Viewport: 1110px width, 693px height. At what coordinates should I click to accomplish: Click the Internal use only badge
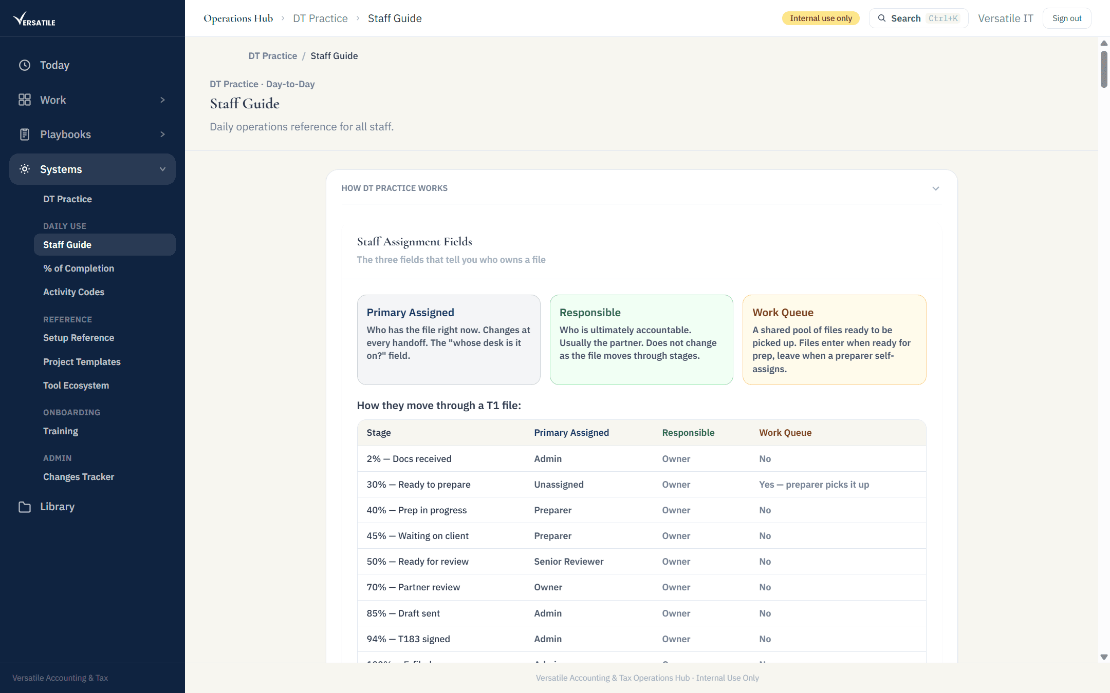point(821,18)
